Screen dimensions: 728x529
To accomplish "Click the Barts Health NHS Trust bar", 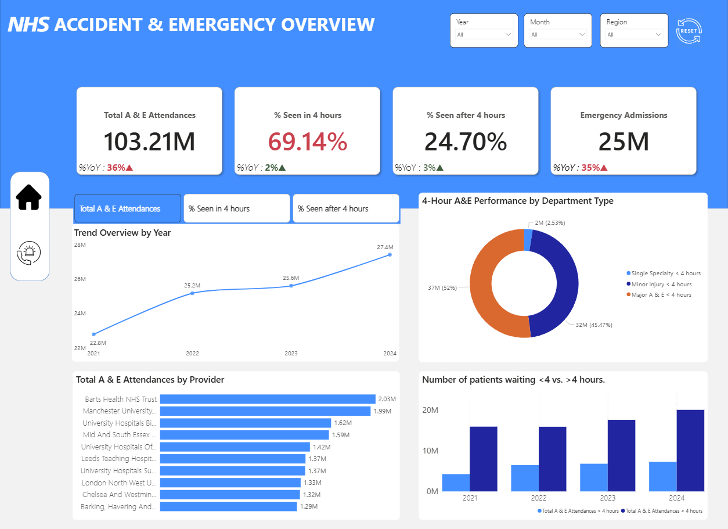I will [268, 399].
